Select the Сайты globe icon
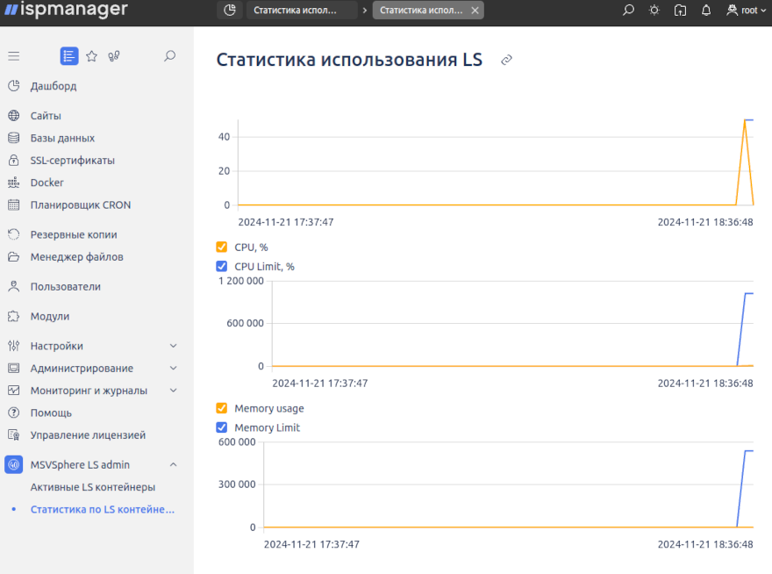This screenshot has height=574, width=772. point(15,115)
